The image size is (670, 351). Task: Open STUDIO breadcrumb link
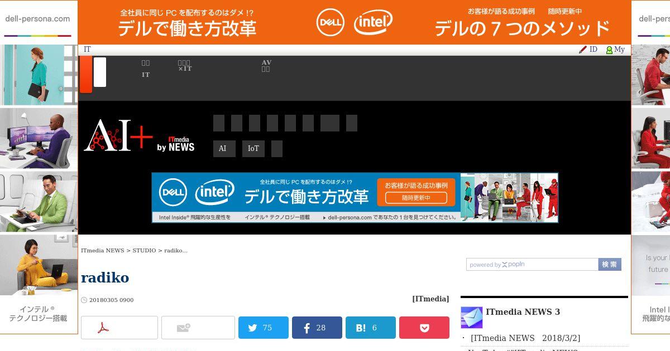coord(144,251)
